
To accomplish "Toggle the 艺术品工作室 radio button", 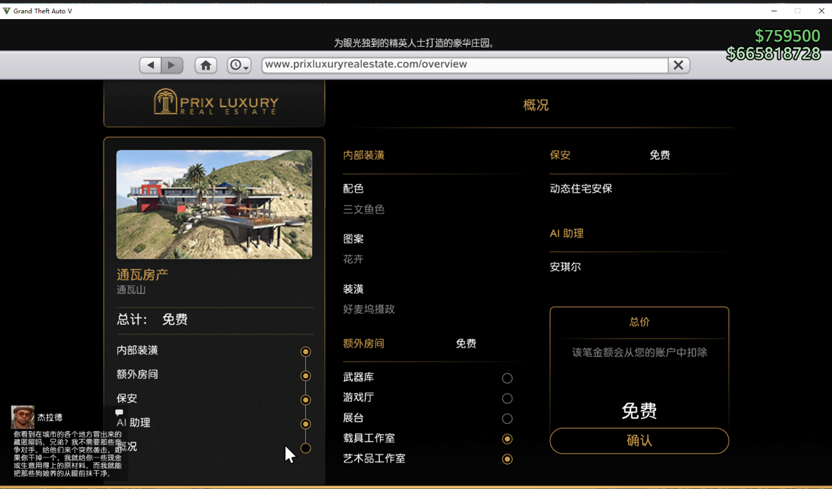I will click(x=507, y=459).
